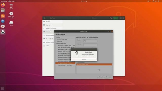Open the power icon in the top bar
Viewport: 162px width, 91px height.
[158, 1]
